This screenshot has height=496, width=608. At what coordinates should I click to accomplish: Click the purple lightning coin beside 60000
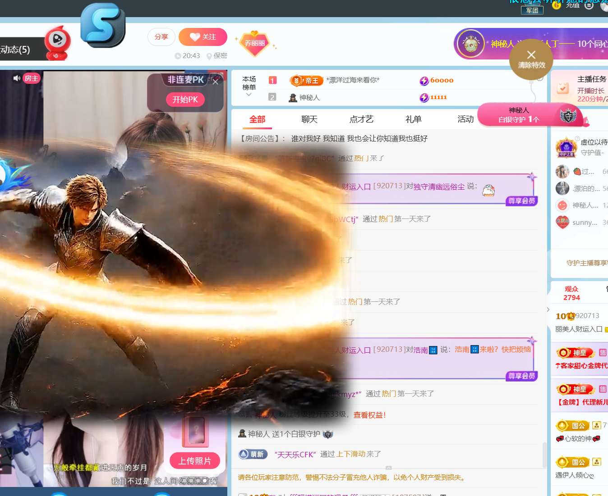click(424, 81)
